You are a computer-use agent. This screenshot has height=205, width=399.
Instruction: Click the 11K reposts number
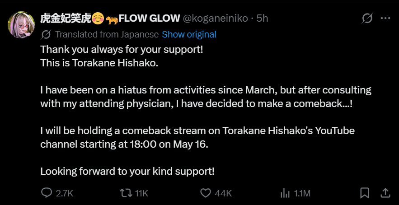(x=141, y=194)
